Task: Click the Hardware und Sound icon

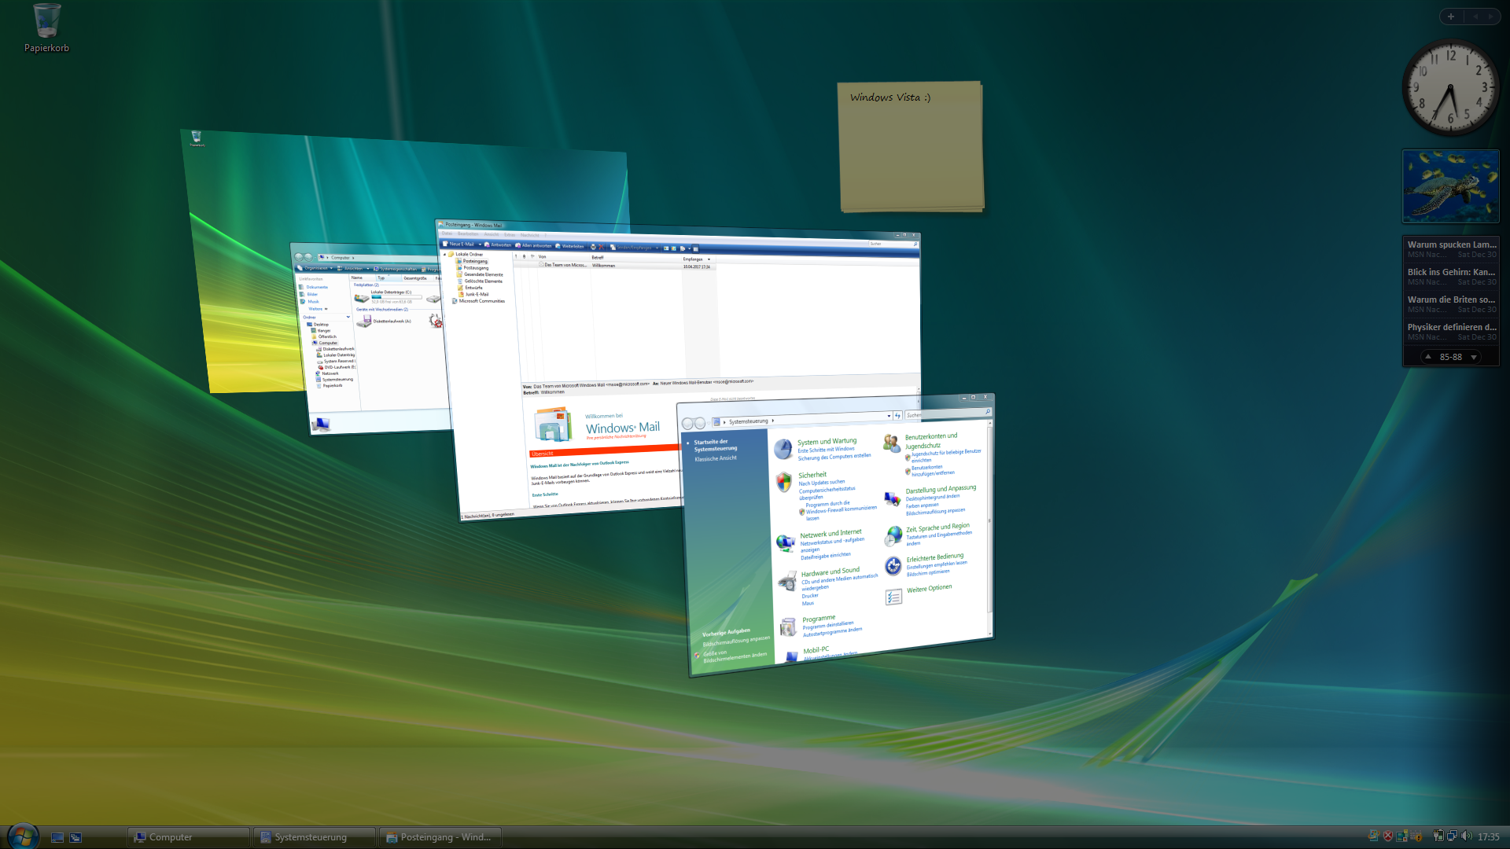Action: (x=787, y=582)
